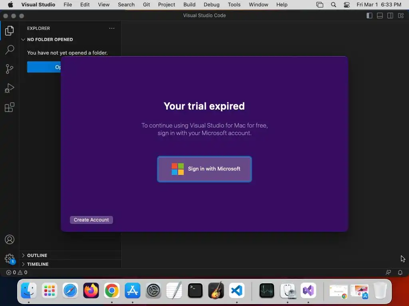Open Launchpad from the Dock
409x306 pixels.
pyautogui.click(x=49, y=290)
